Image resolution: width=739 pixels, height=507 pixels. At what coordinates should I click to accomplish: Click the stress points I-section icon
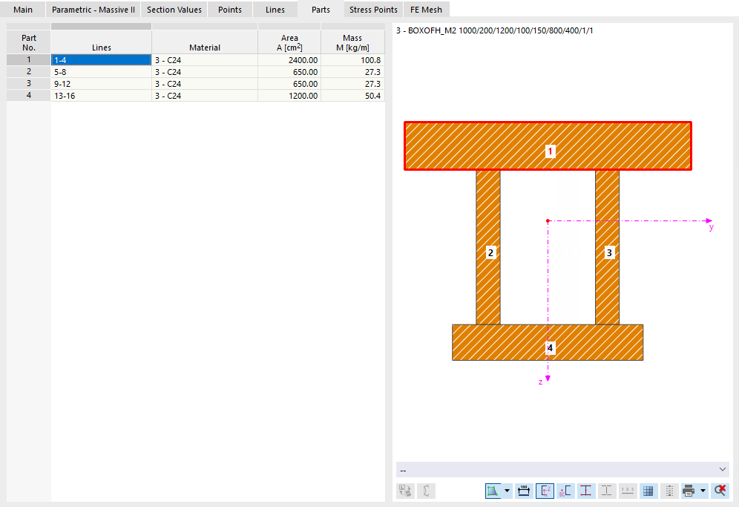pyautogui.click(x=586, y=491)
